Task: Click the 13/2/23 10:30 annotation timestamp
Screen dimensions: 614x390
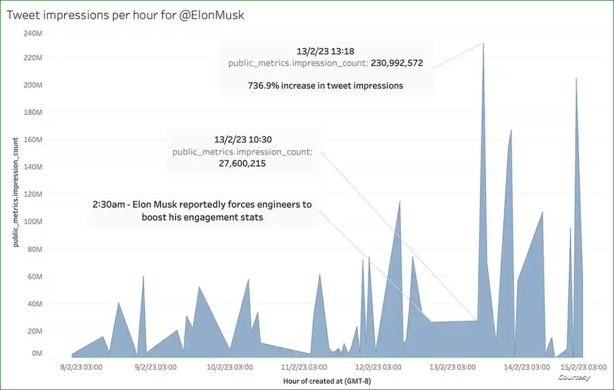Action: click(242, 140)
